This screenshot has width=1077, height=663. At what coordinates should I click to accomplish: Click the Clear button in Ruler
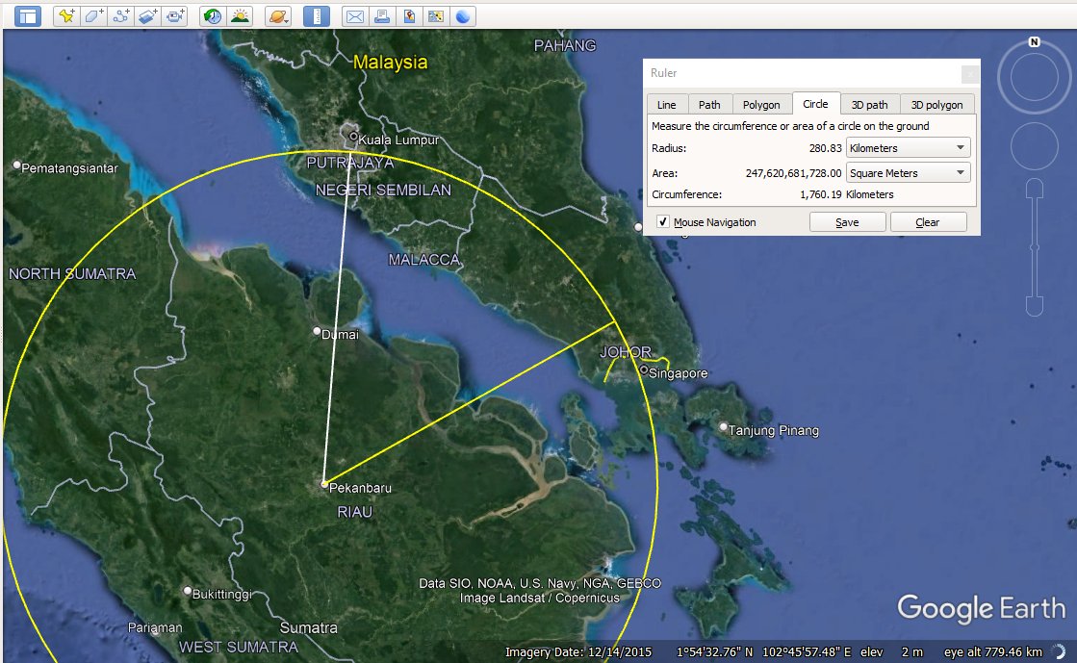pyautogui.click(x=928, y=222)
